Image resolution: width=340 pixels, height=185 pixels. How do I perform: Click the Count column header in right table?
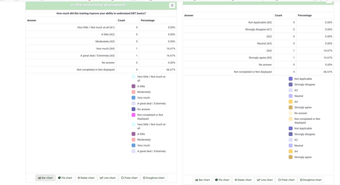(279, 15)
